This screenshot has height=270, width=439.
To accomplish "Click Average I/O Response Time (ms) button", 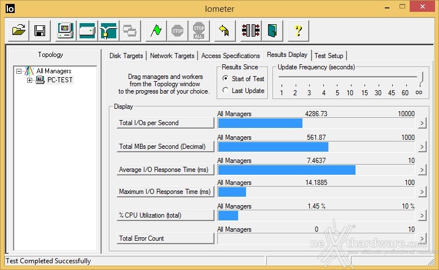I will (x=165, y=170).
